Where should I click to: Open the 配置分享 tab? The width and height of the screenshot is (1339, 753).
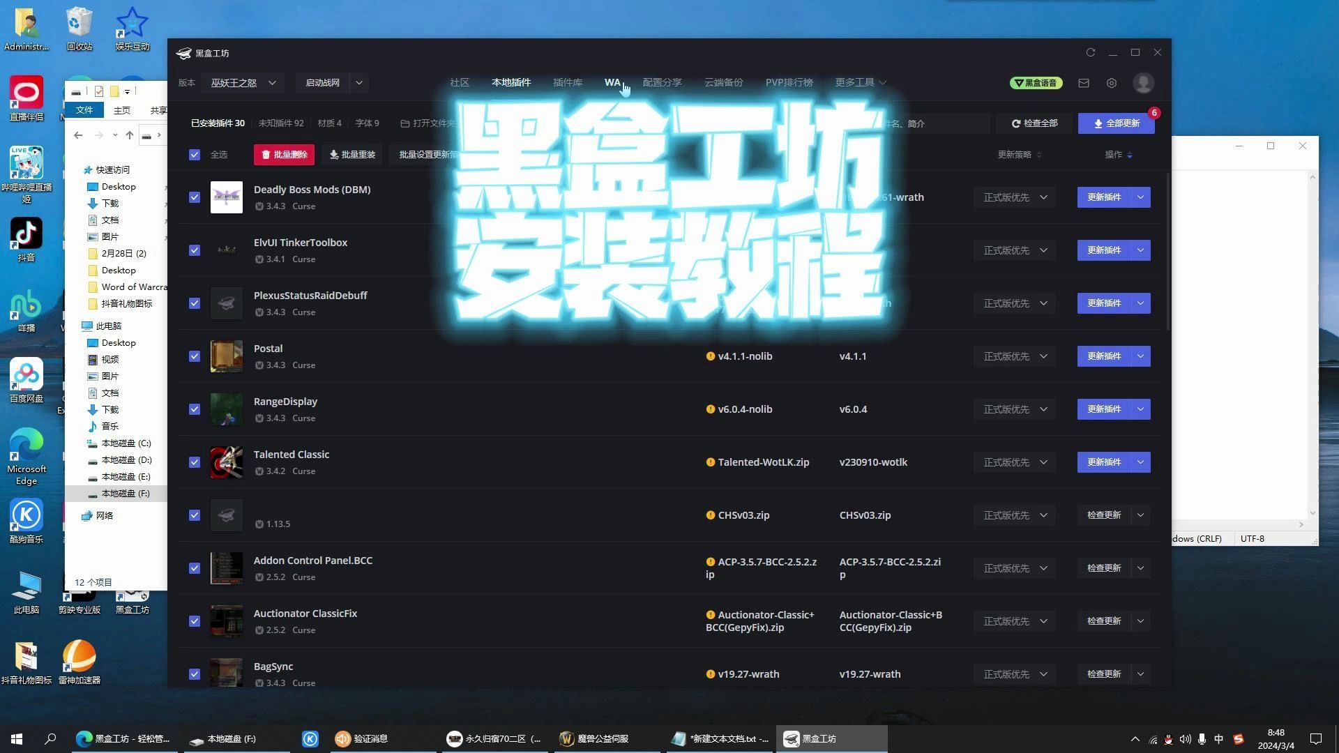662,82
